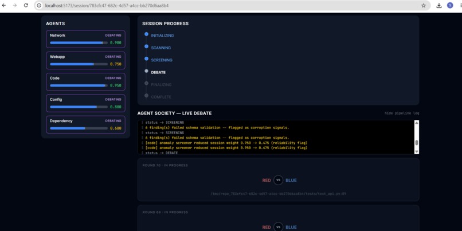Screen dimensions: 462x231
Task: Click the SCANNING step dot
Action: point(146,46)
